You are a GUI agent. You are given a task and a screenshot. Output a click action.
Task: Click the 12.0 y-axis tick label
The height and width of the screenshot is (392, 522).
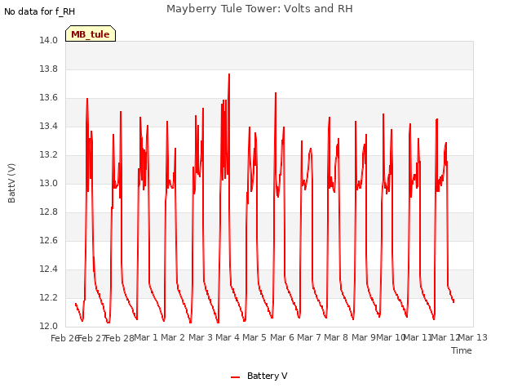[48, 327]
